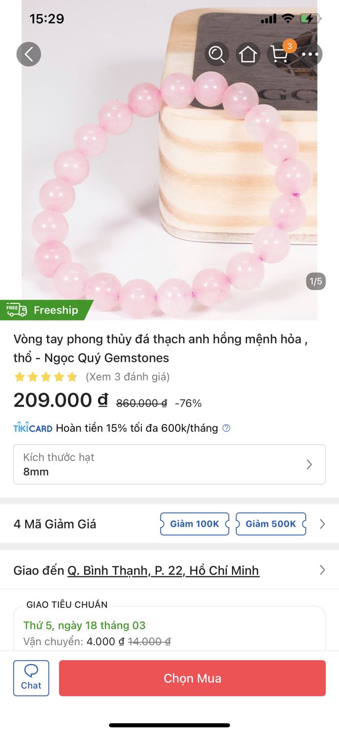Tap the TikiCard info question icon
The image size is (339, 734).
226,428
